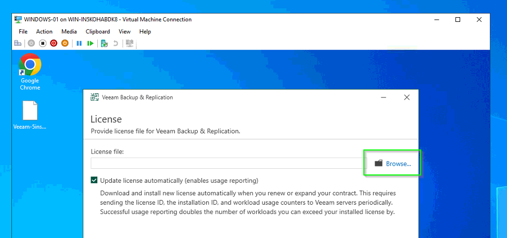Screen dimensions: 507x238
Task: Click the Enhanced session monitor icon
Action: [130, 43]
